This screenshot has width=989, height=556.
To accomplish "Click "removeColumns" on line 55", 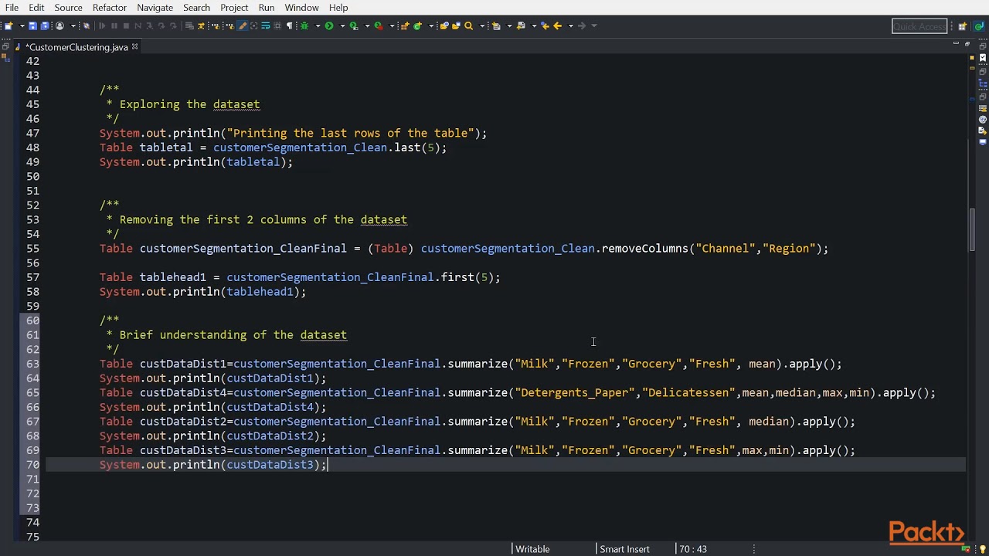I will [645, 249].
